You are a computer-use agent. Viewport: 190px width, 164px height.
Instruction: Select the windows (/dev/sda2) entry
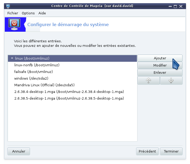tap(72, 79)
